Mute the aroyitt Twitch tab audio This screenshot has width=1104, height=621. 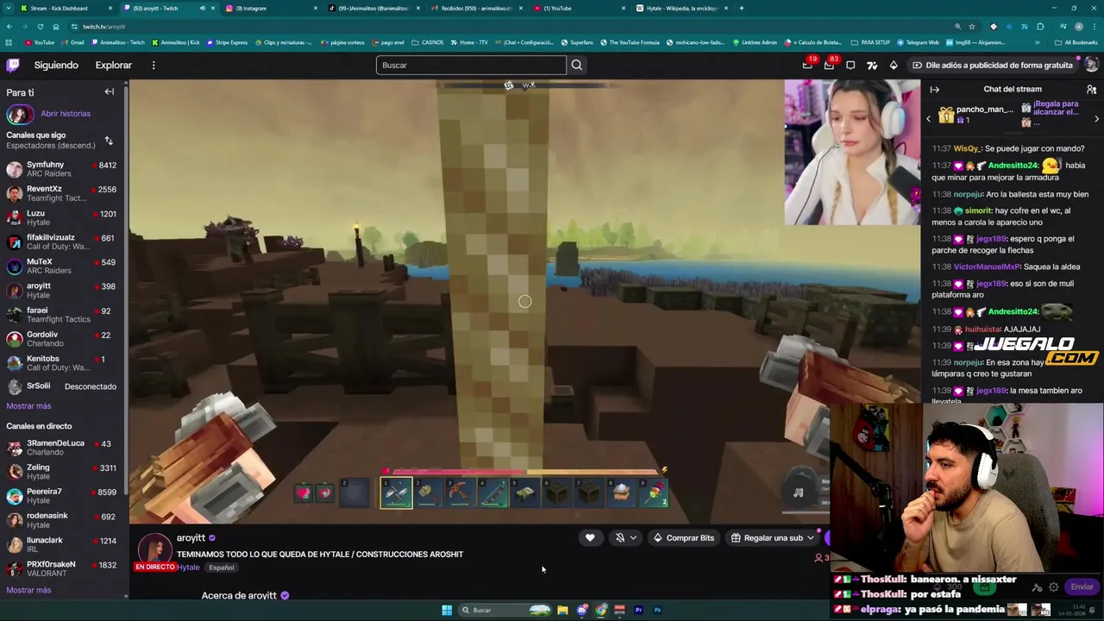[203, 8]
